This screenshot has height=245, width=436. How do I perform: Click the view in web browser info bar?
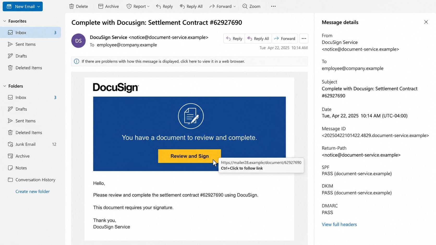[x=189, y=61]
